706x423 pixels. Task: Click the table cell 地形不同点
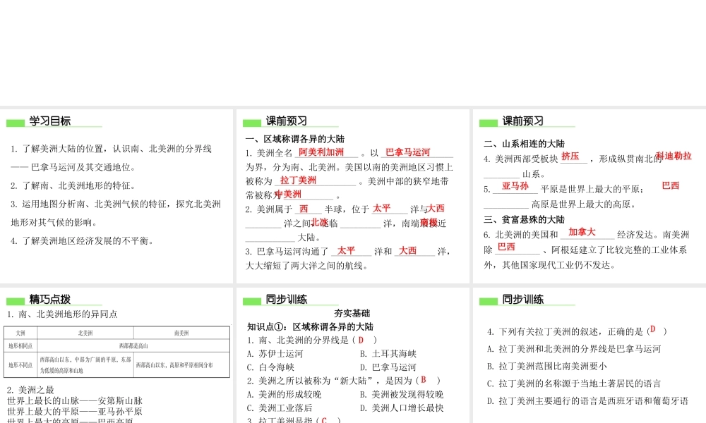point(20,365)
